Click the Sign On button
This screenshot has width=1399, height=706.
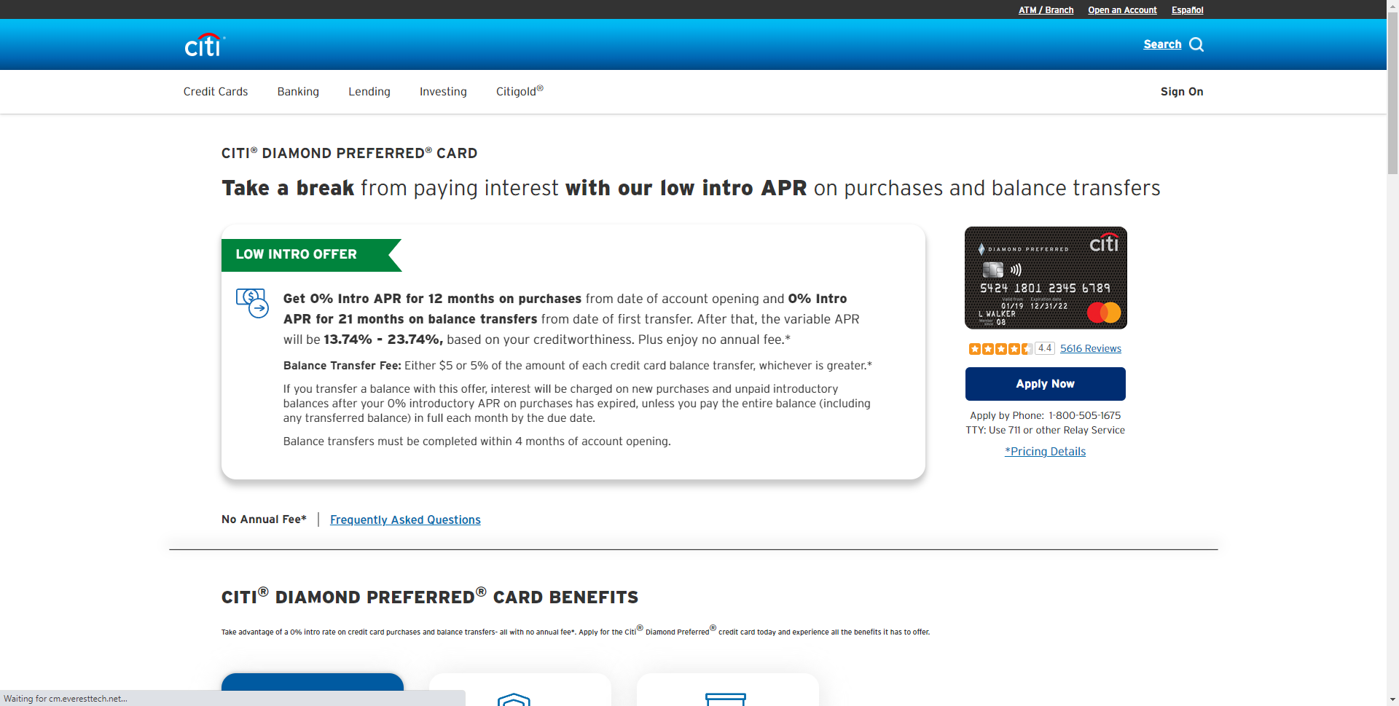1182,92
